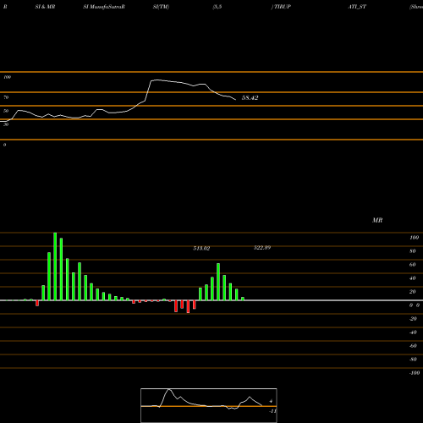Click the RSI current value 58.42
Image resolution: width=423 pixels, height=423 pixels.
pyautogui.click(x=250, y=97)
